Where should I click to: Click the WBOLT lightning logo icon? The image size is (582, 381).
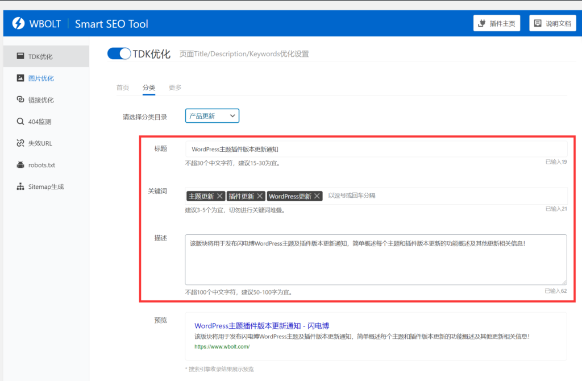18,23
